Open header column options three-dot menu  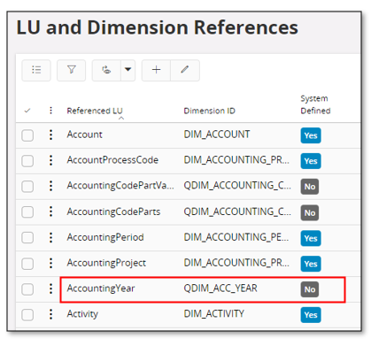(50, 111)
